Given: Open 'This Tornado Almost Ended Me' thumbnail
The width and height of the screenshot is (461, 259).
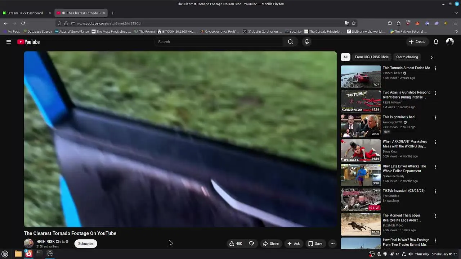Looking at the screenshot, I should click(361, 77).
